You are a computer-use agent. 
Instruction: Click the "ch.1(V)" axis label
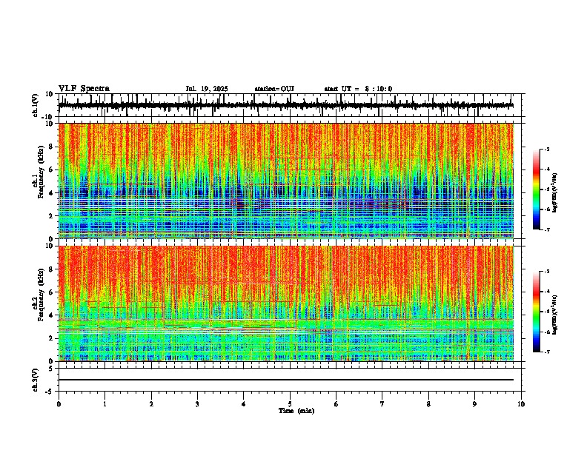click(36, 105)
